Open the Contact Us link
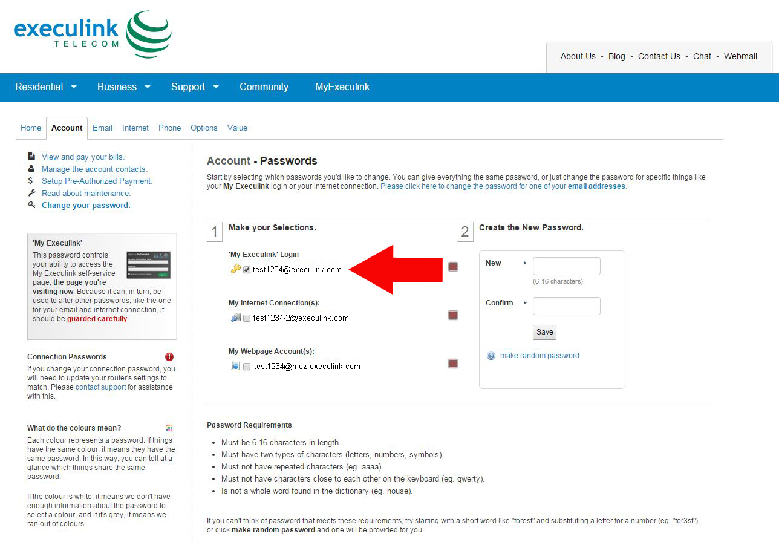 pyautogui.click(x=659, y=56)
